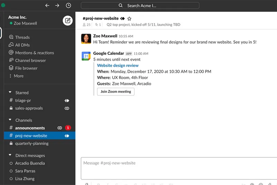Open the Website design review link
This screenshot has width=277, height=185.
click(118, 66)
